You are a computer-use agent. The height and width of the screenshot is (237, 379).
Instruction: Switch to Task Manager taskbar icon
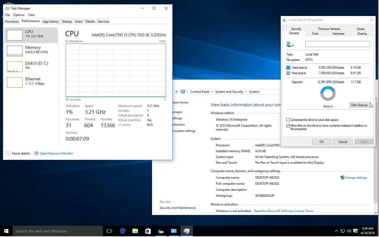point(186,231)
